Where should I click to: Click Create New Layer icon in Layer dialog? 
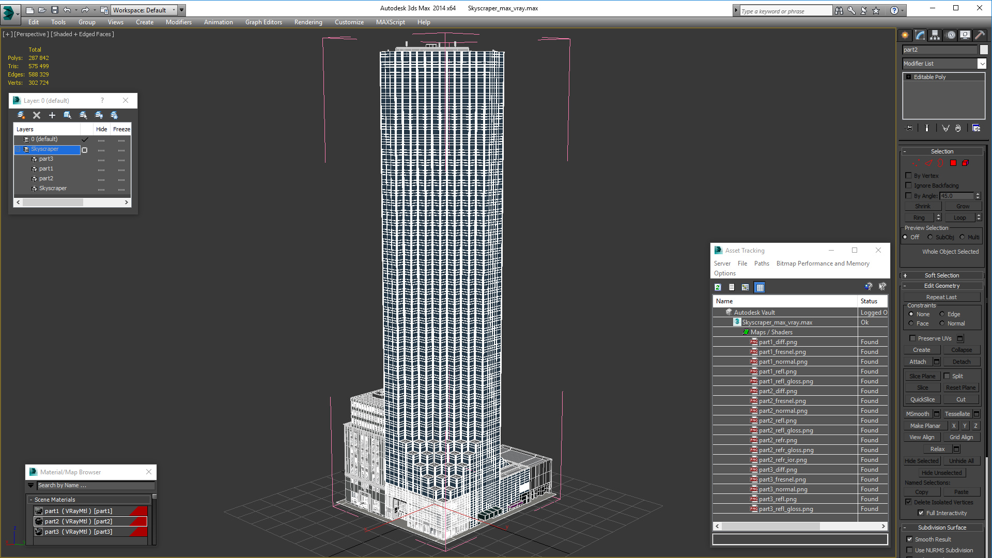(x=21, y=115)
